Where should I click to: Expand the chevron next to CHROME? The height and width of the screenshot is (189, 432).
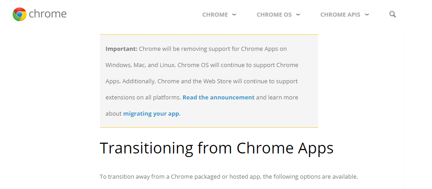click(234, 14)
